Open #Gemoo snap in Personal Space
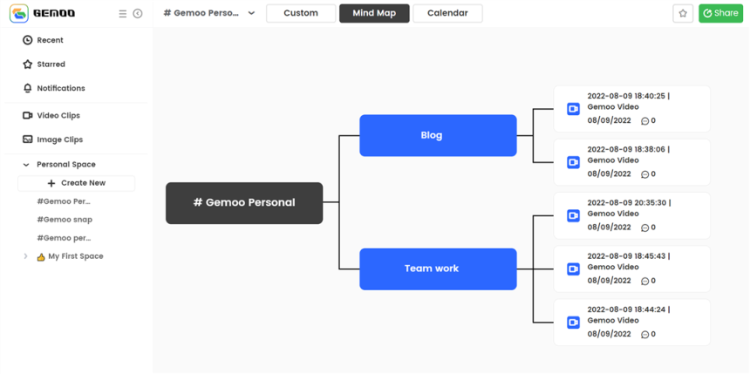Viewport: 750px width, 374px height. (65, 220)
